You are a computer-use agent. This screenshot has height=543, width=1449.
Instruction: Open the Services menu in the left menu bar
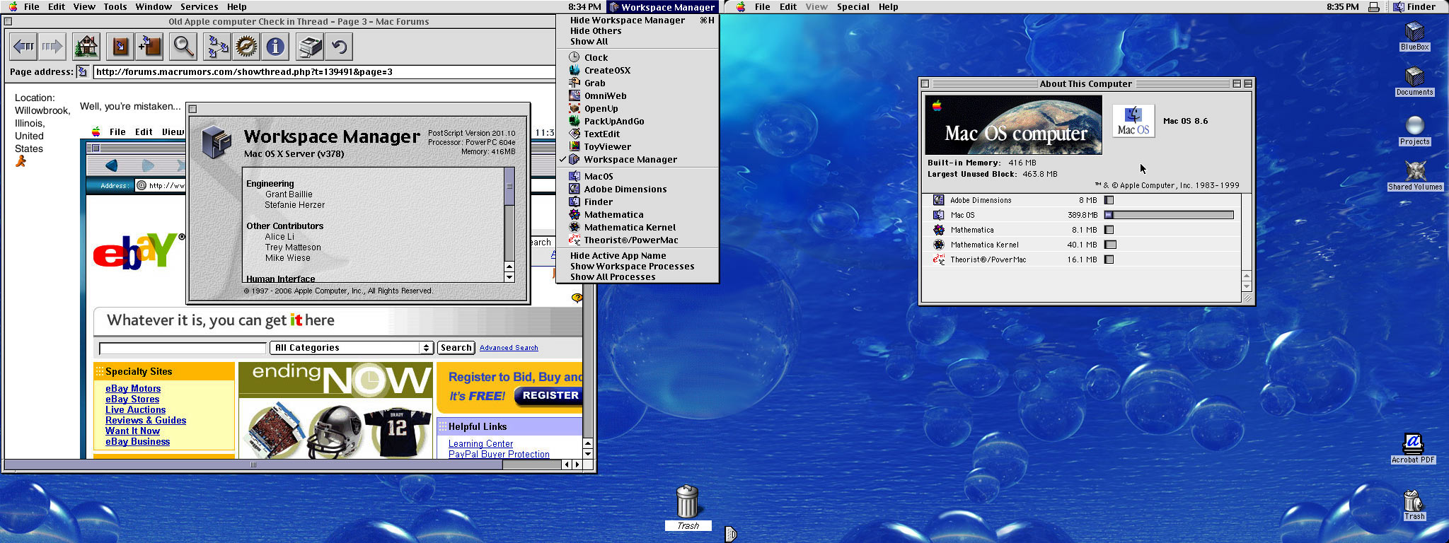click(x=199, y=6)
